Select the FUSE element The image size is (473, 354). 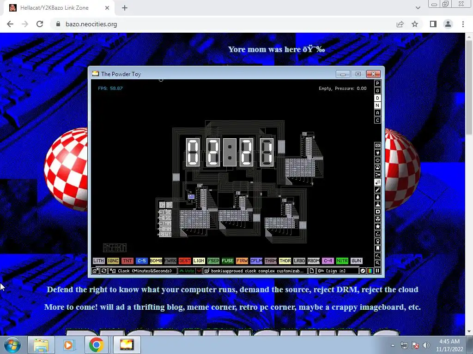227,261
